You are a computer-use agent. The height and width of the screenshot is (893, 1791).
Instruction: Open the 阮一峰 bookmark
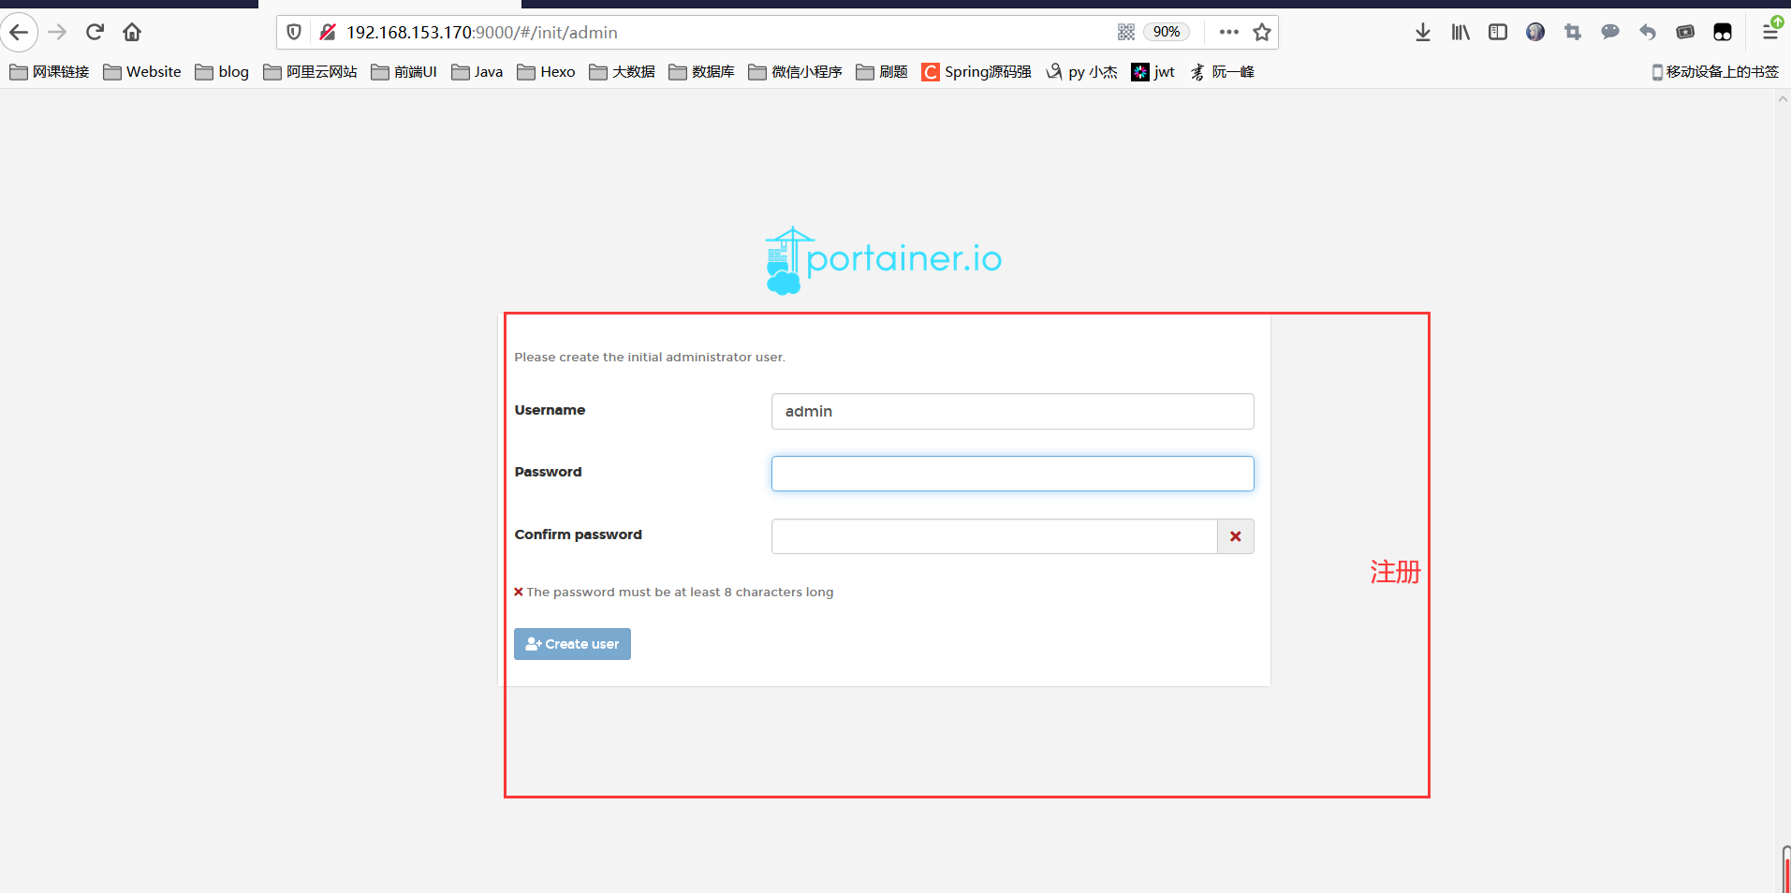point(1222,72)
